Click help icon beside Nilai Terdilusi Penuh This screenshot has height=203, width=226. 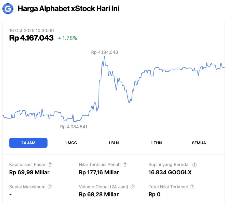coord(125,164)
